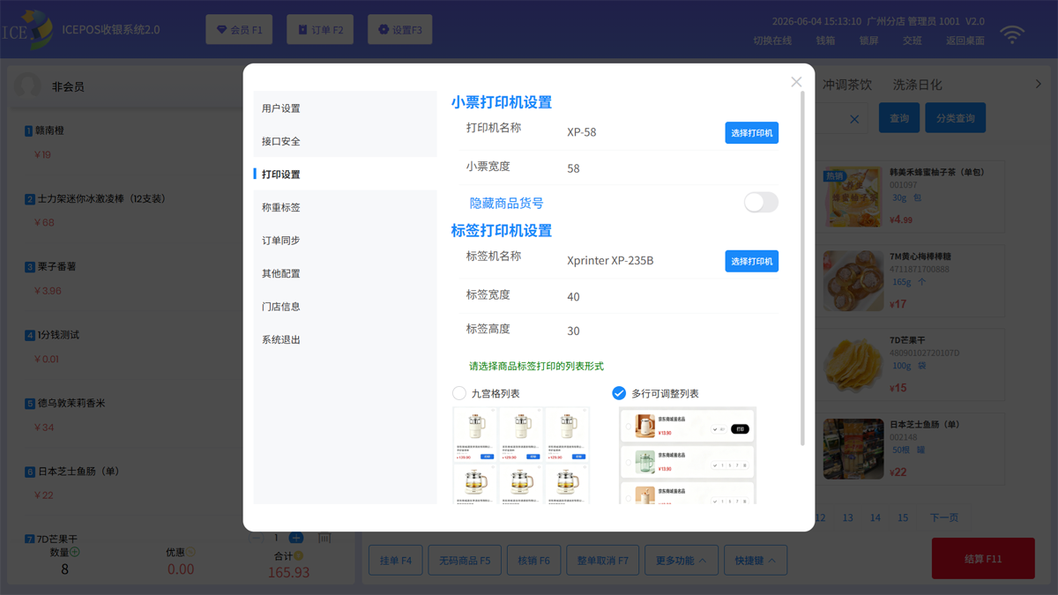Click 选择打印机 for label printer XP-235B
Image resolution: width=1058 pixels, height=595 pixels.
point(752,261)
